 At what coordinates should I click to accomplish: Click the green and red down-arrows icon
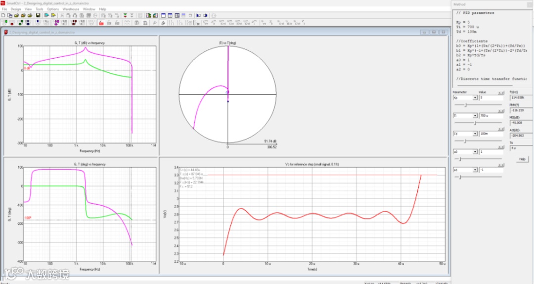(x=126, y=15)
